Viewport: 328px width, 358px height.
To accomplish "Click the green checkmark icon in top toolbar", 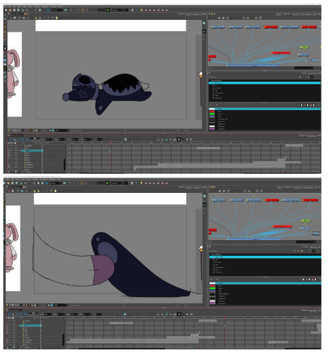I will click(x=108, y=10).
